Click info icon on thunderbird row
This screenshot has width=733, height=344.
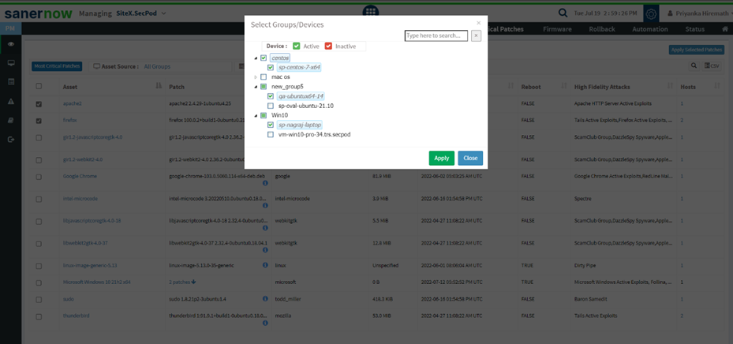click(265, 323)
